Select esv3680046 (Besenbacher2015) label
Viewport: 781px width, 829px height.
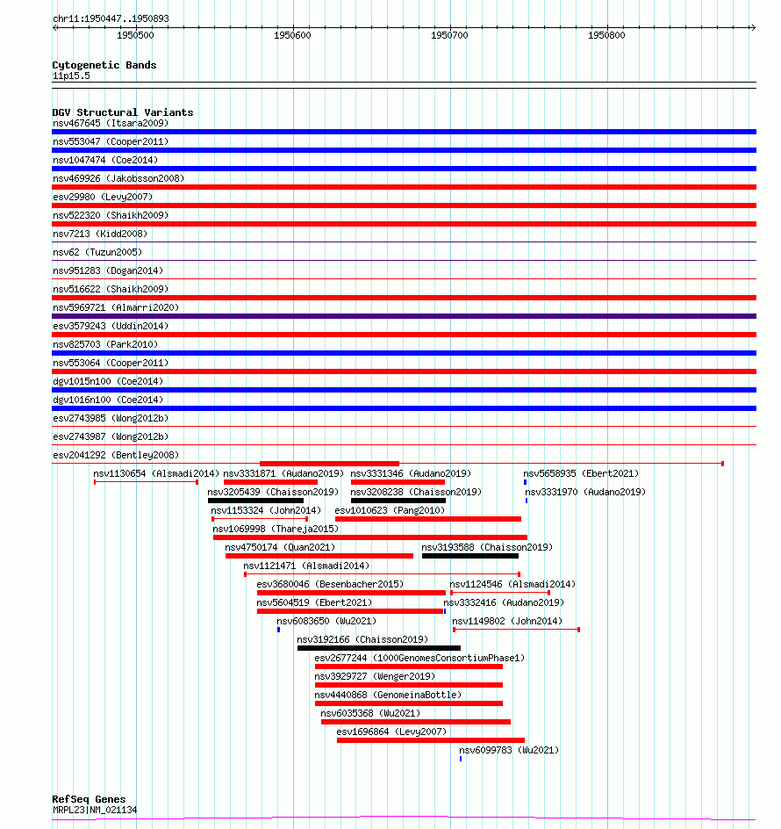[330, 584]
